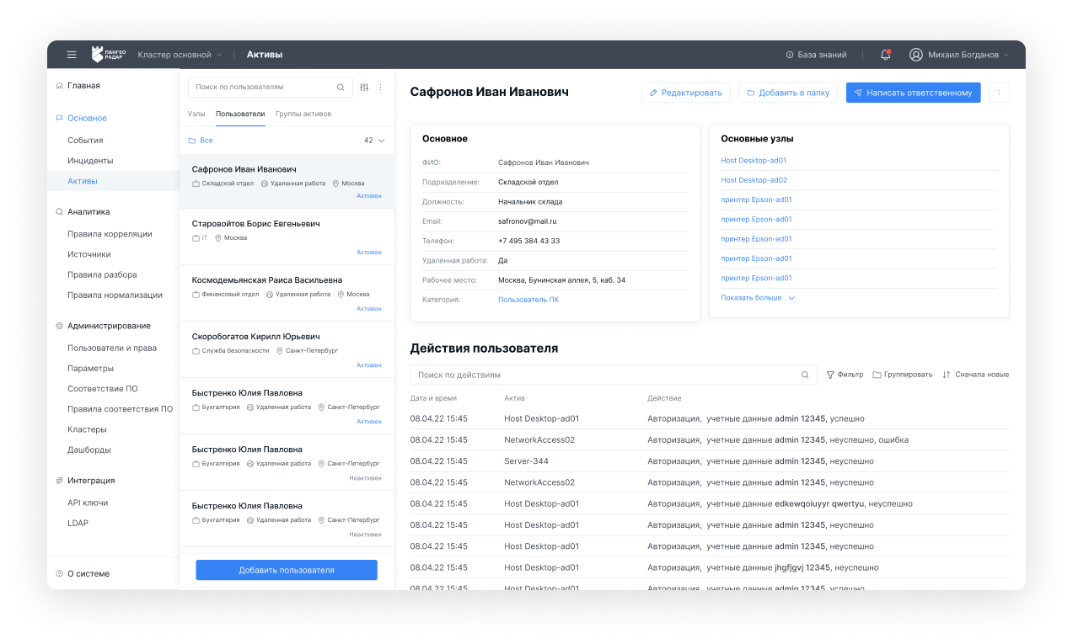
Task: Click the Pangeo Radar logo
Action: 109,55
